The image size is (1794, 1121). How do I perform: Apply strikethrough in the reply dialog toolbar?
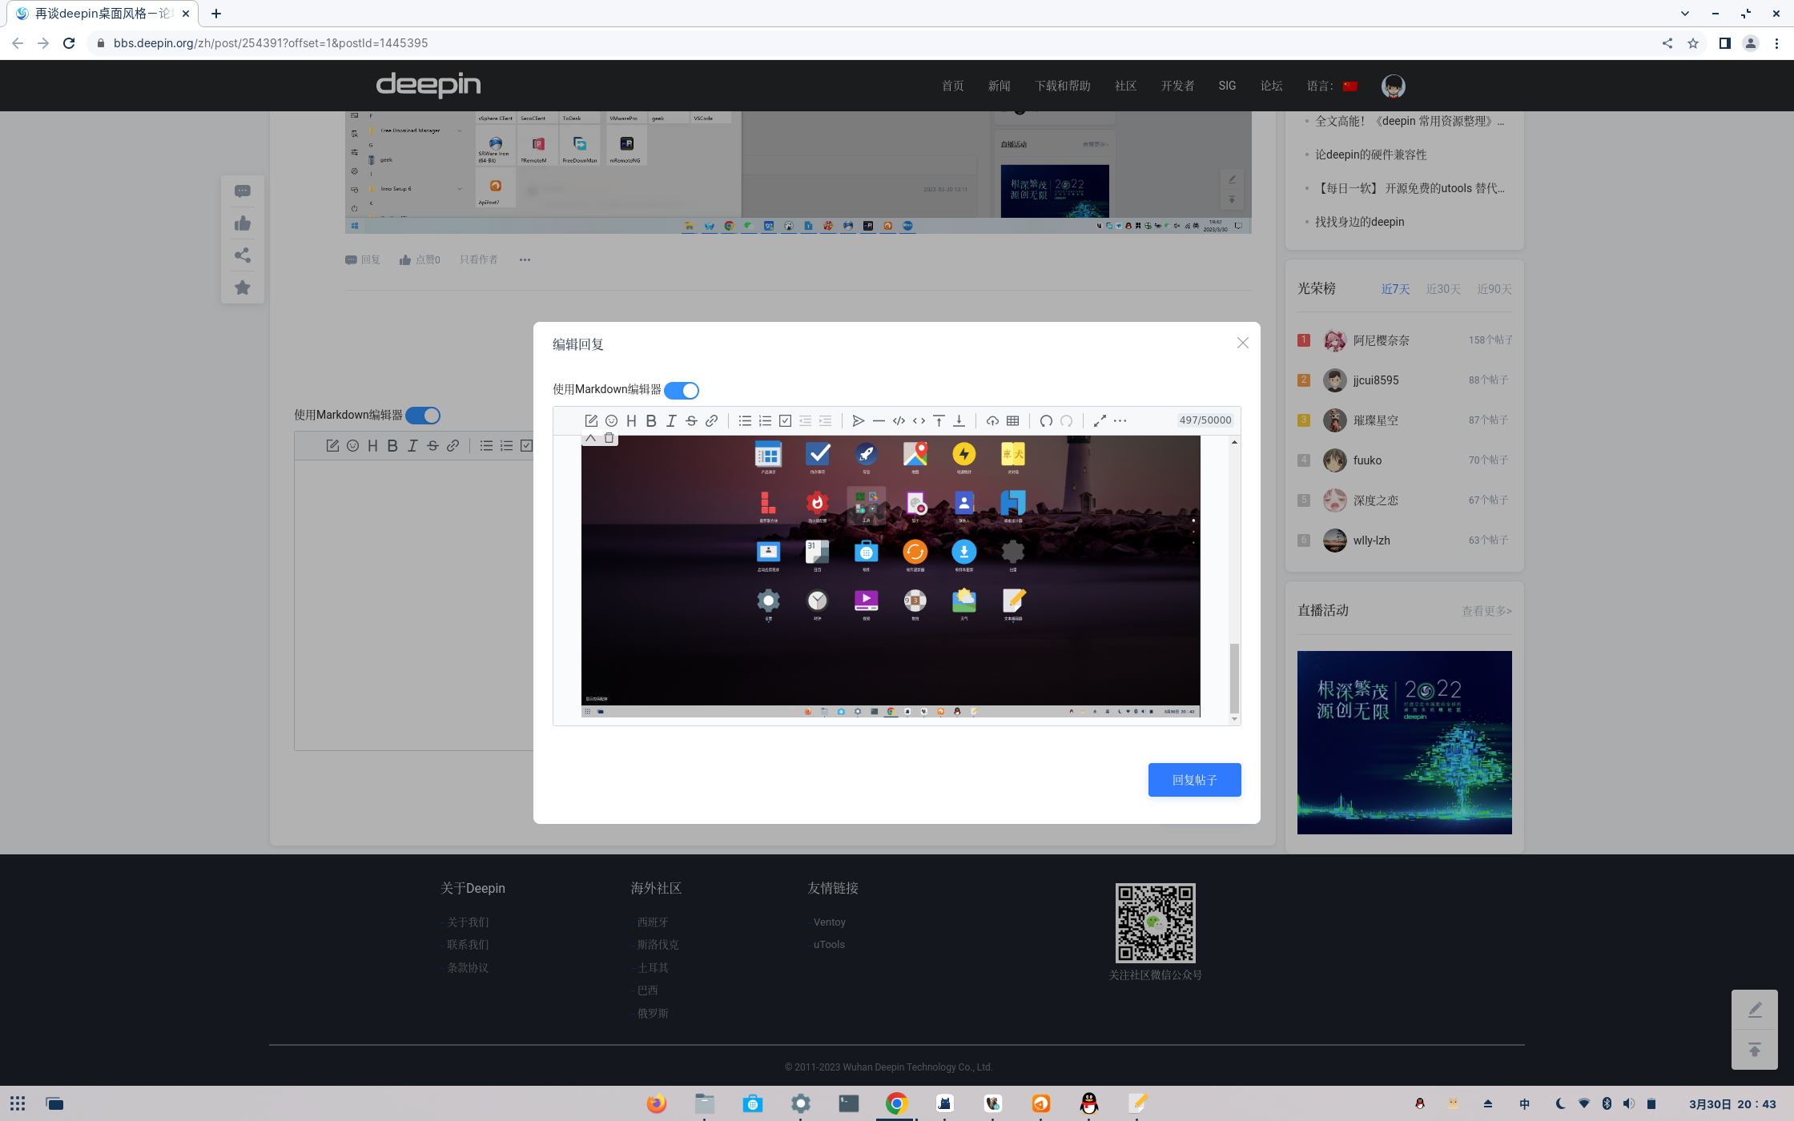[x=691, y=421]
